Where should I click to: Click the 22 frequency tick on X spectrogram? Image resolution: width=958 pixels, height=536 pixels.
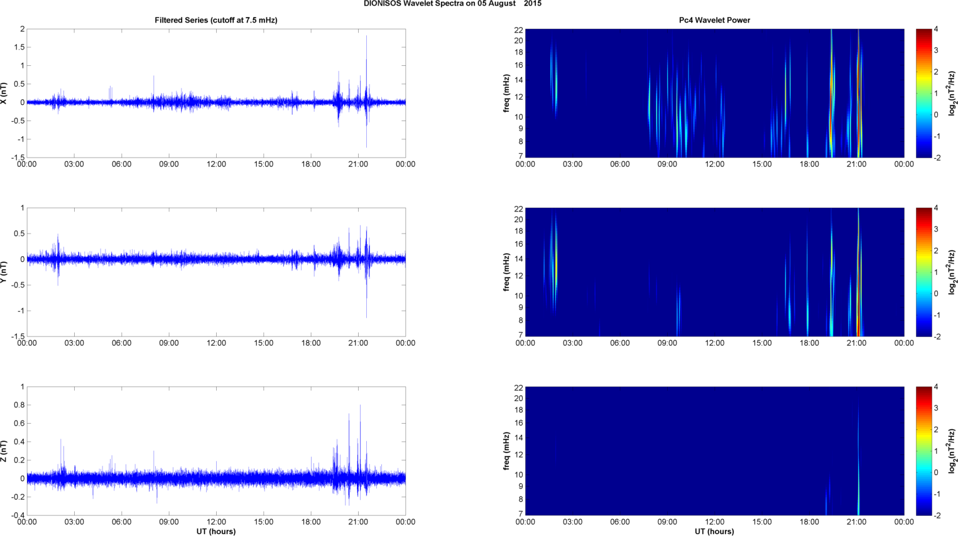click(x=519, y=30)
